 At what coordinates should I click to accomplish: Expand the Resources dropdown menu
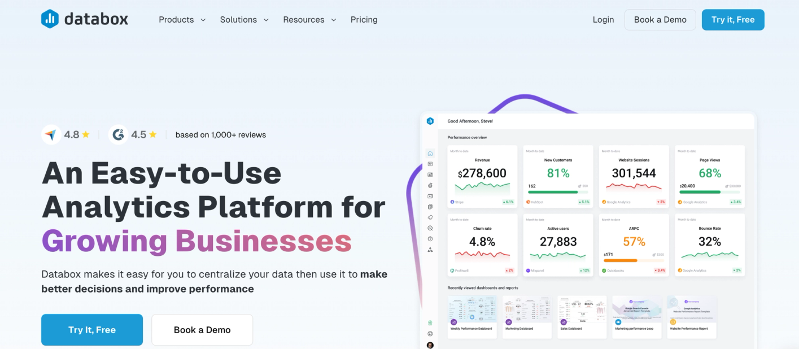[x=309, y=20]
